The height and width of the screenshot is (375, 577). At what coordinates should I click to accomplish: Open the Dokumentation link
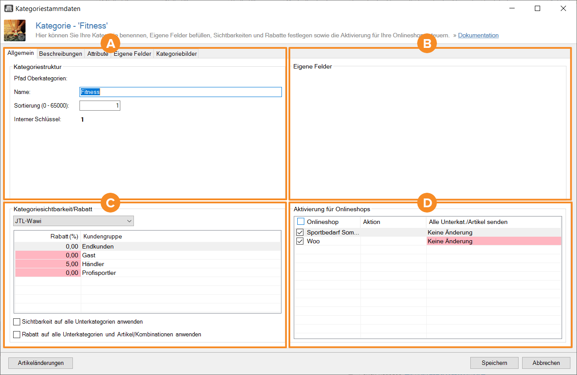click(478, 35)
